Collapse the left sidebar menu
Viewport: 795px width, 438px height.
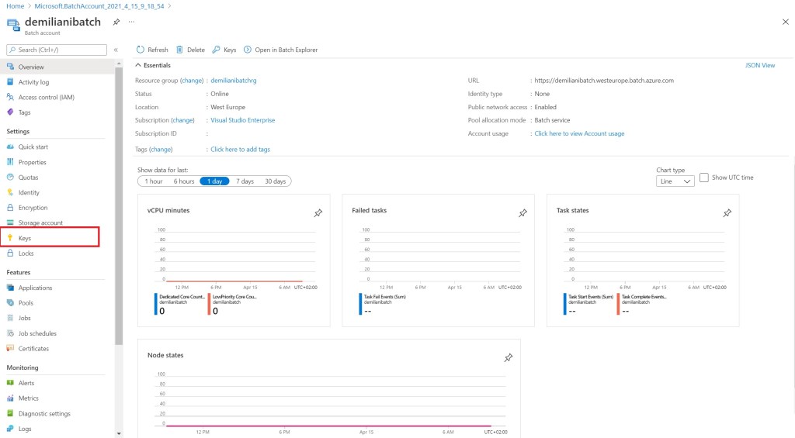(116, 50)
